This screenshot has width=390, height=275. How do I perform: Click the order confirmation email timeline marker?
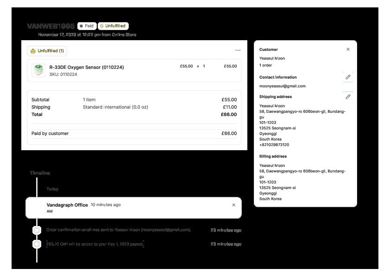click(x=37, y=230)
